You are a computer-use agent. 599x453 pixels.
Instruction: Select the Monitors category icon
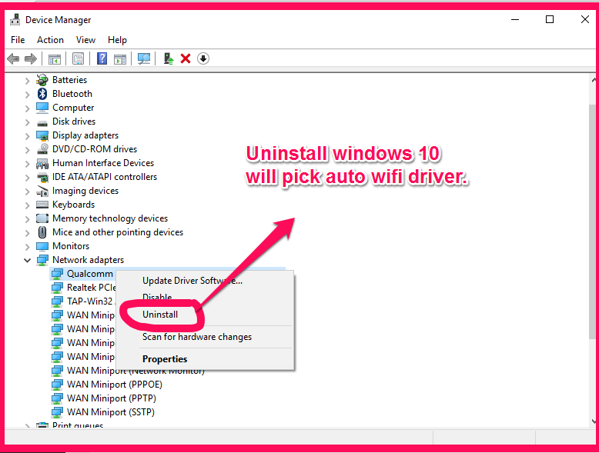(x=42, y=246)
